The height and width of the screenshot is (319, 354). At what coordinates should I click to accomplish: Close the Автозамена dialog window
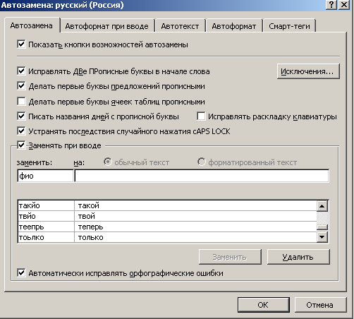point(344,4)
